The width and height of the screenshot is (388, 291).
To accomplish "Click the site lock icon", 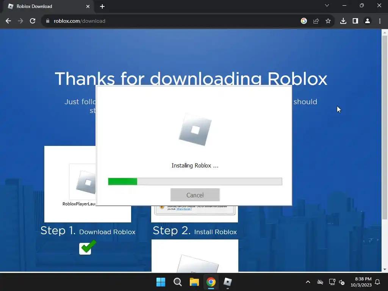I will (48, 21).
